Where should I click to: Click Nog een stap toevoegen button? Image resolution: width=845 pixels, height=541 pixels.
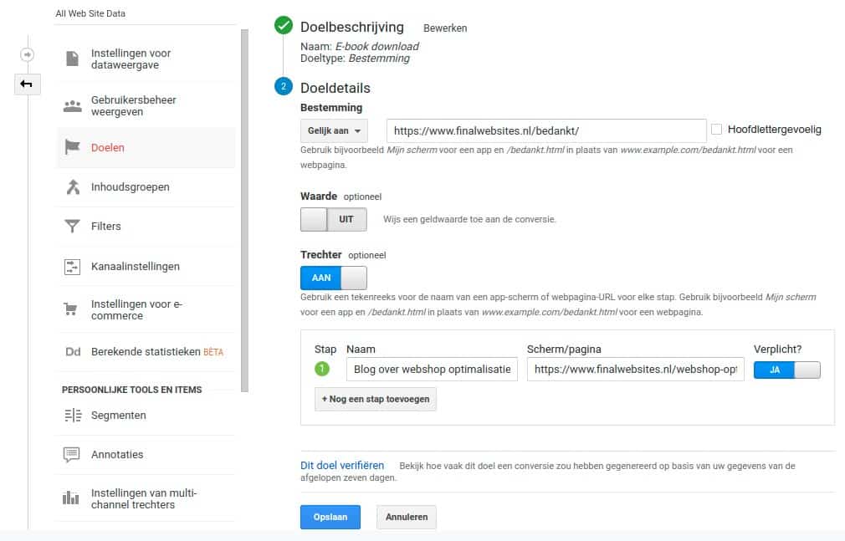click(375, 399)
